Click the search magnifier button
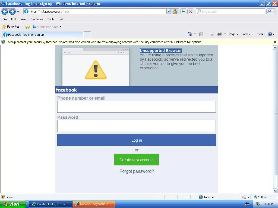Screen dimensions: 278x208 click(269, 12)
